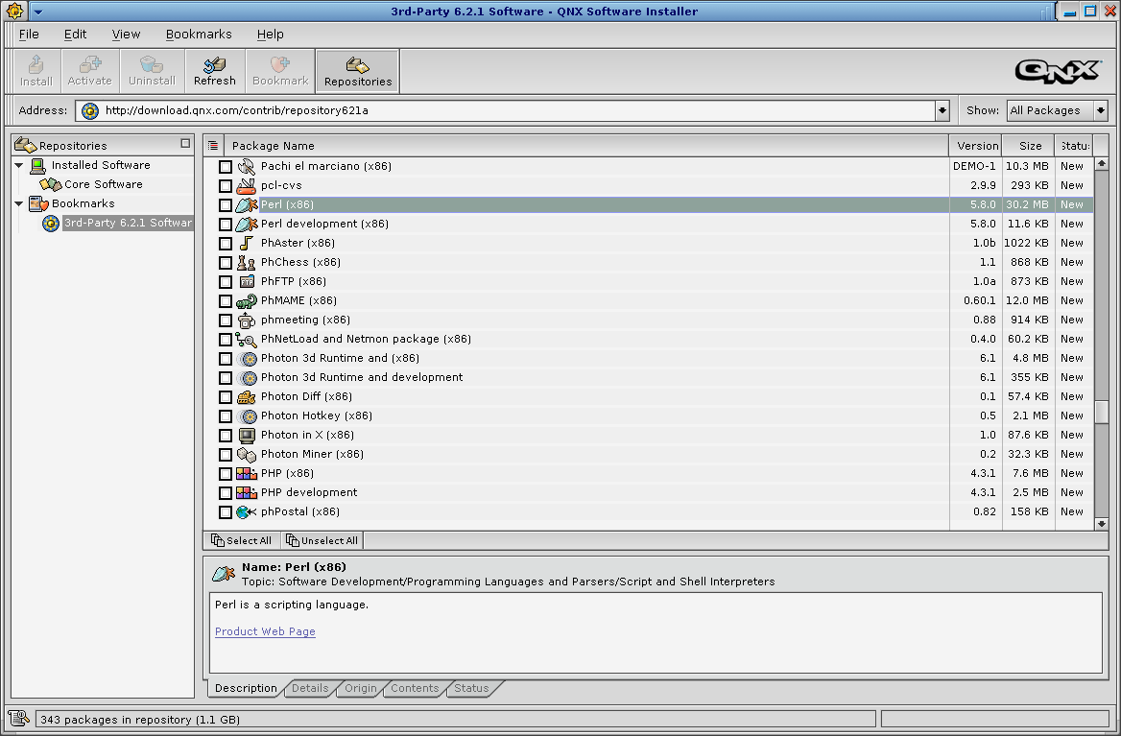Check the Perl (x86) package checkbox
Viewport: 1121px width, 736px height.
[226, 205]
